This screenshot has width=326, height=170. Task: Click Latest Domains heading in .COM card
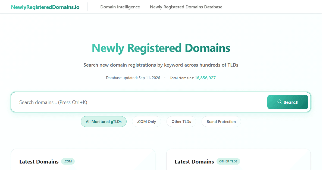(39, 162)
